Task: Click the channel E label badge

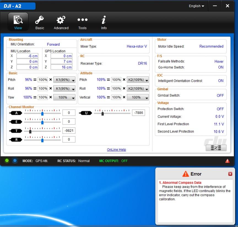Action: [16, 122]
